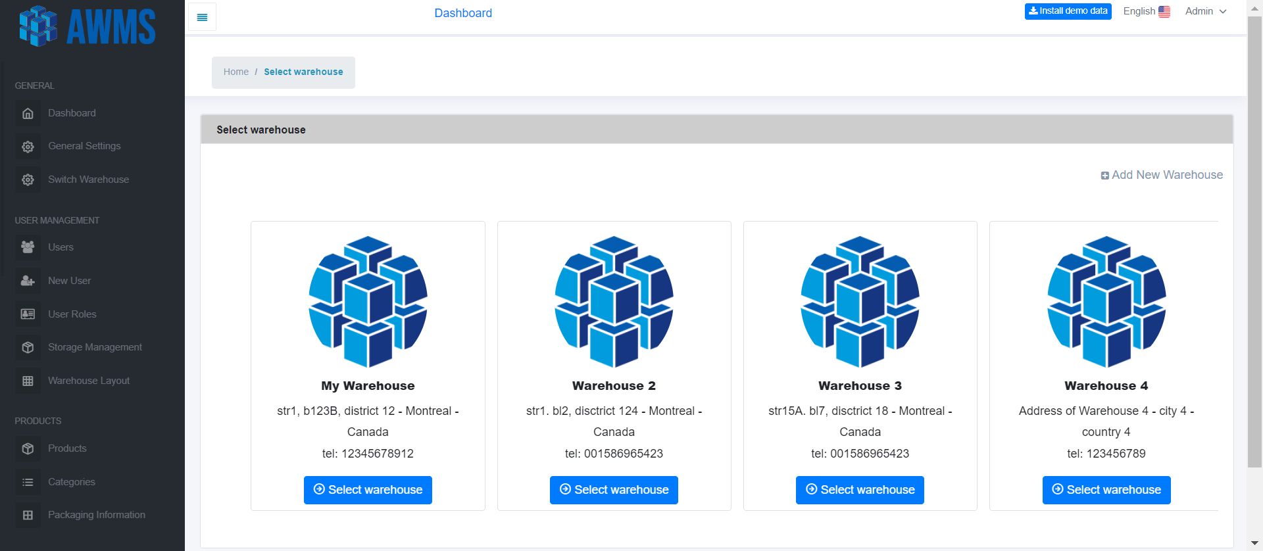
Task: Click Add New Warehouse link
Action: point(1162,175)
